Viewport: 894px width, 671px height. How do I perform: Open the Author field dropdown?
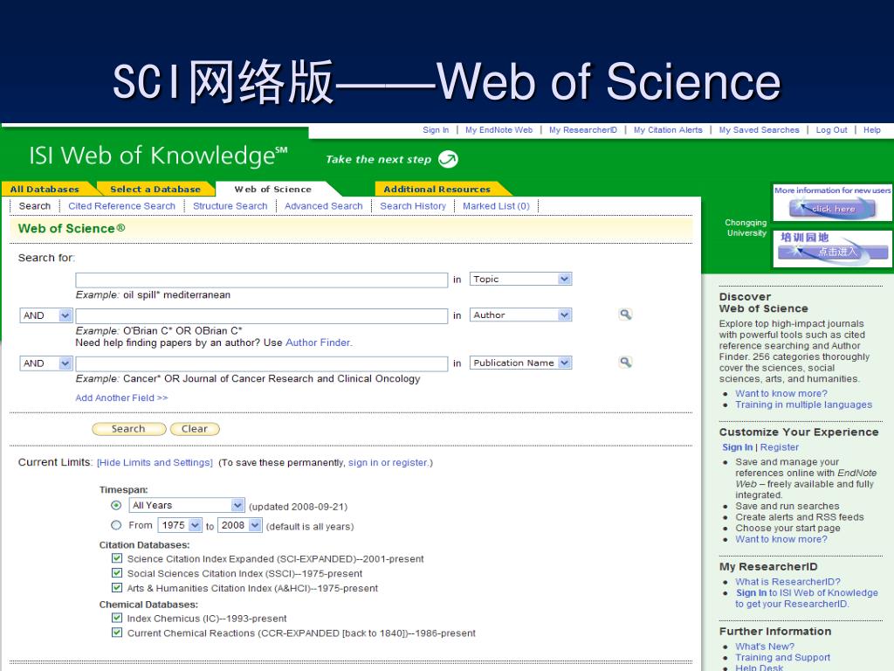pyautogui.click(x=520, y=315)
